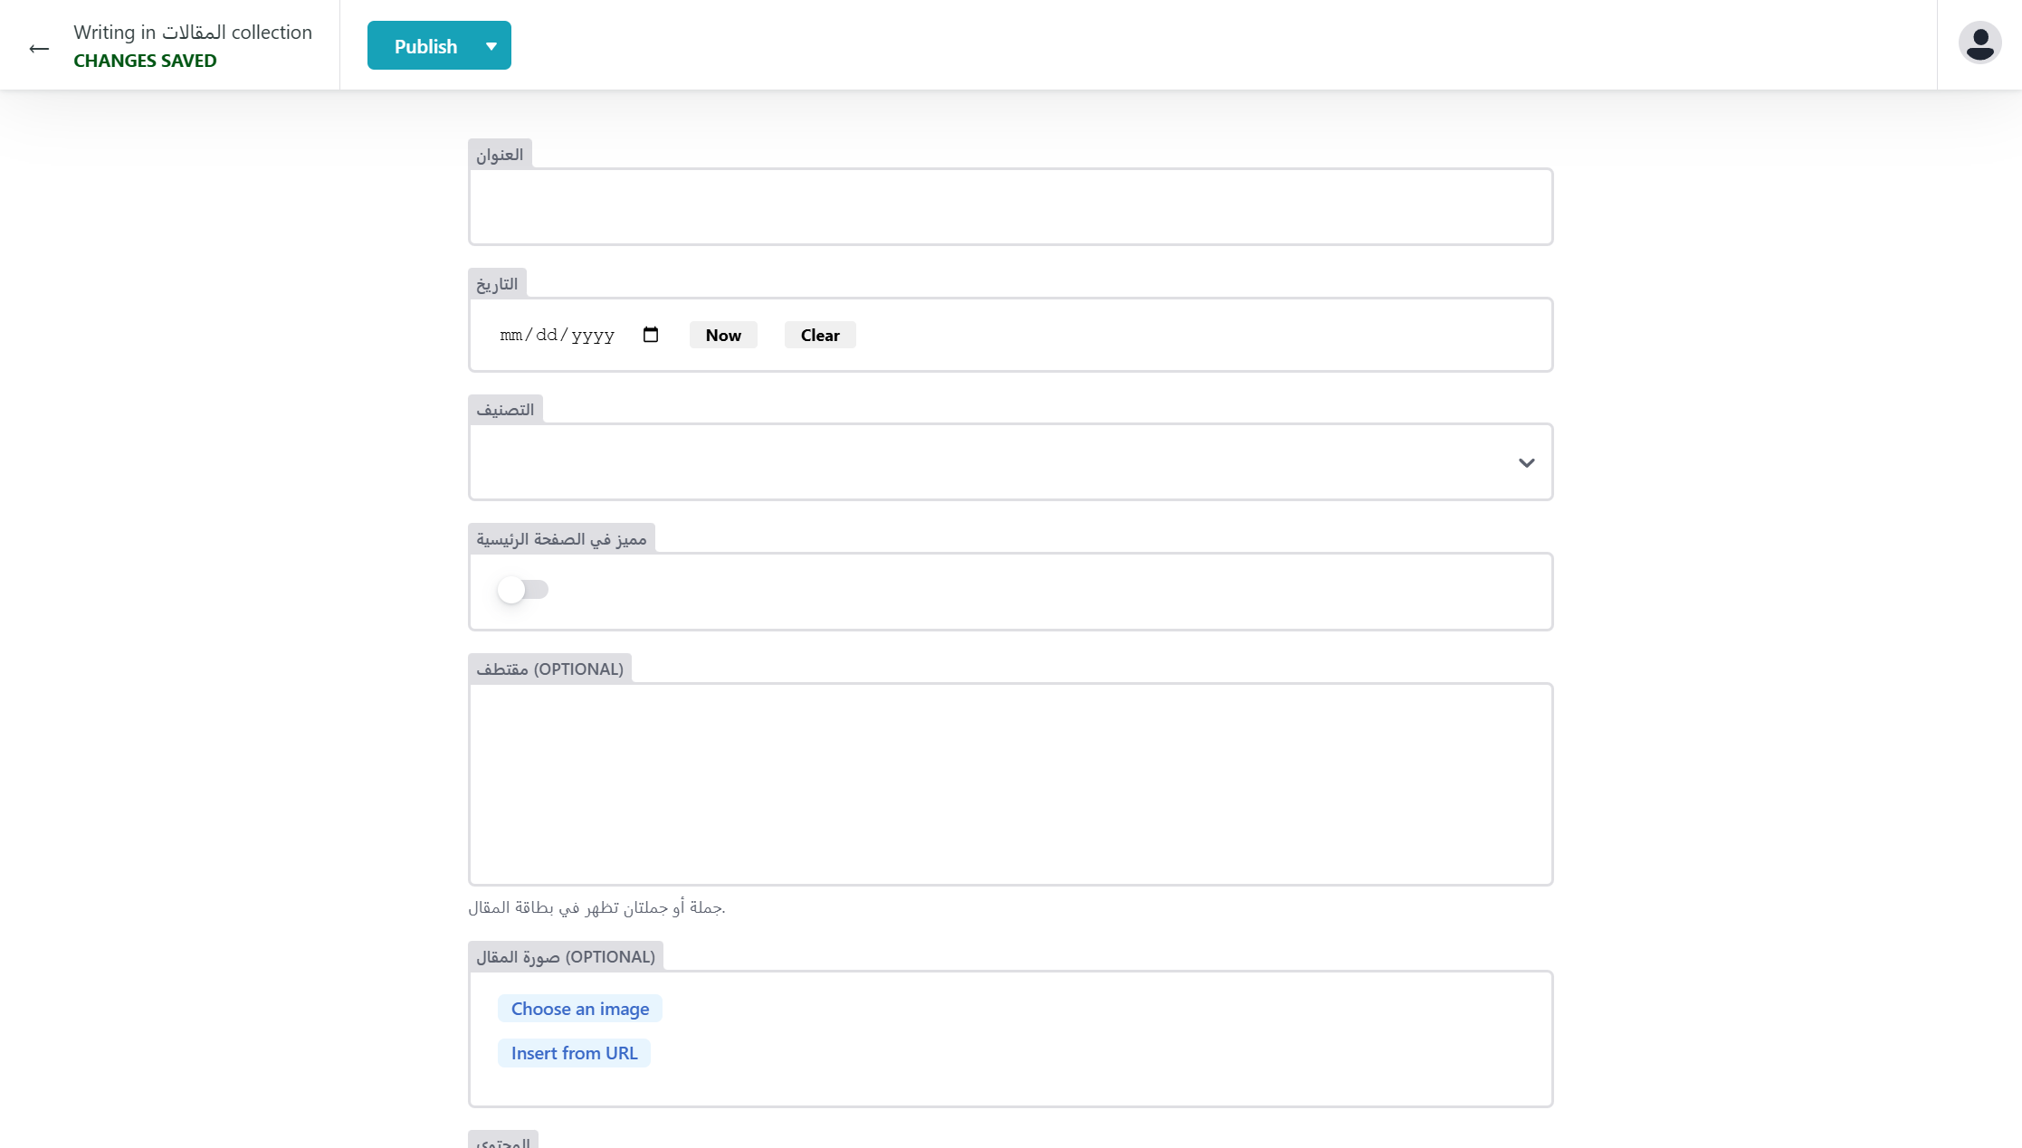Go back using the left arrow icon

tap(39, 48)
